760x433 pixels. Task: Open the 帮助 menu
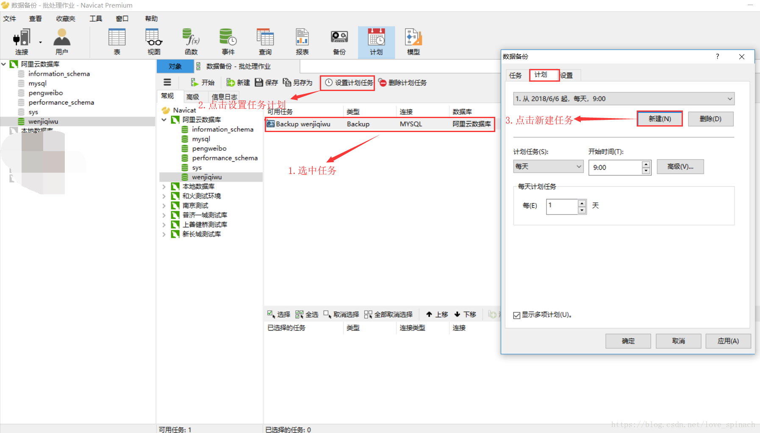(151, 19)
